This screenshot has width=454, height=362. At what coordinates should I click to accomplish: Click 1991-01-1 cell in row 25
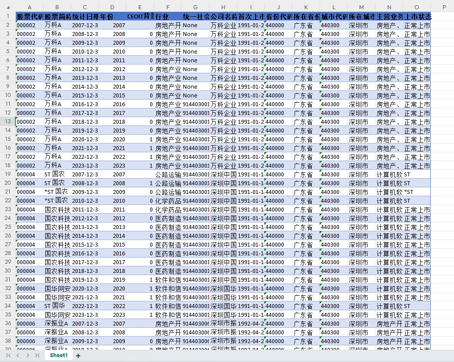tap(251, 227)
